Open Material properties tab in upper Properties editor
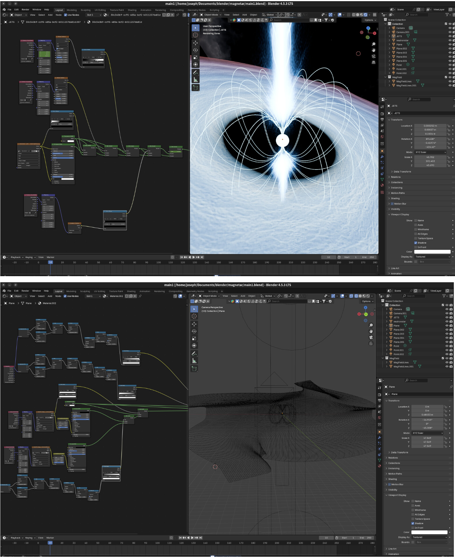Viewport: 455px width, 557px height. tap(382, 185)
